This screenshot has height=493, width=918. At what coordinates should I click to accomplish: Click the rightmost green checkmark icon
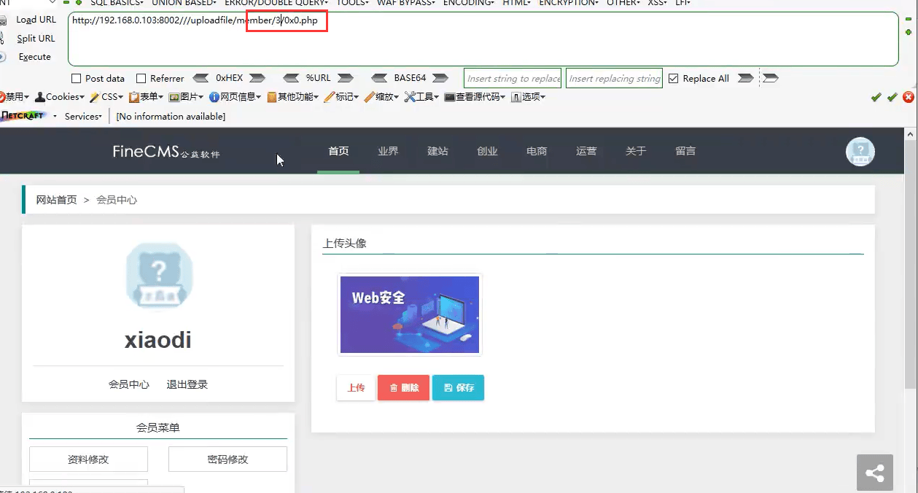click(x=892, y=97)
